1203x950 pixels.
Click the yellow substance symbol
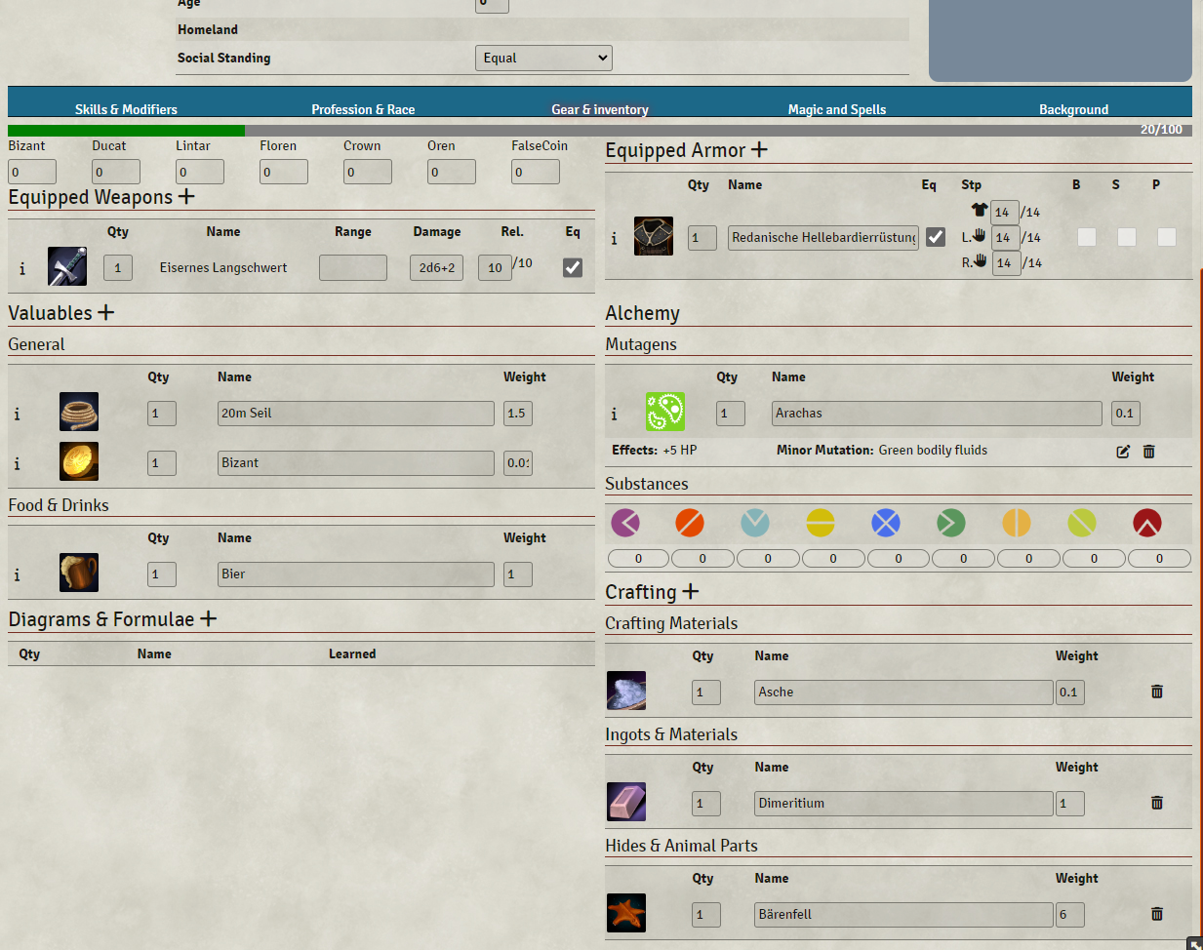coord(821,523)
